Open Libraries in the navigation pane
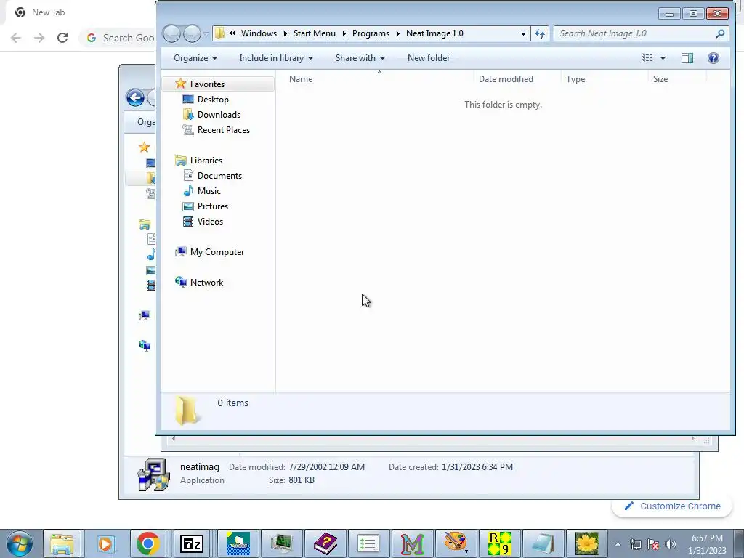The height and width of the screenshot is (558, 744). click(x=206, y=161)
